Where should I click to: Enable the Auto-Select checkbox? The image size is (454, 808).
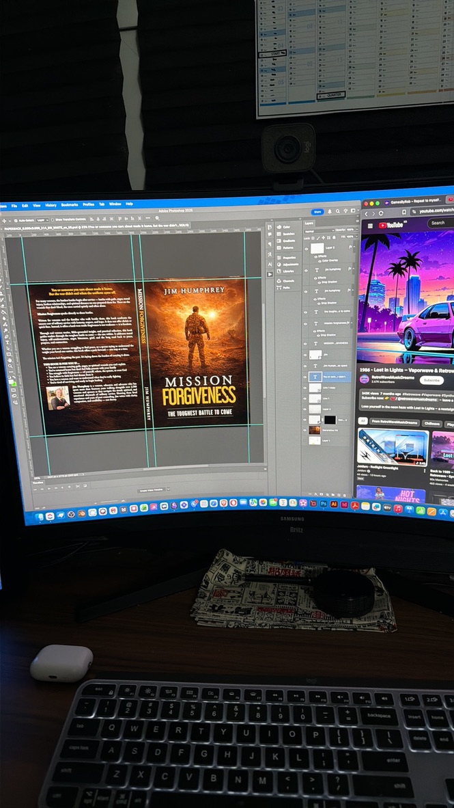(x=16, y=219)
